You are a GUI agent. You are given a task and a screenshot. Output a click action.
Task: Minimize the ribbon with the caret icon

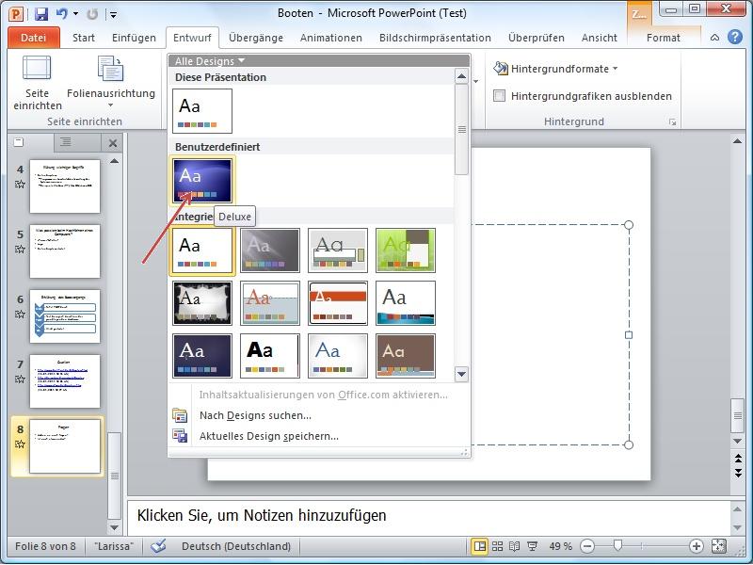click(714, 38)
